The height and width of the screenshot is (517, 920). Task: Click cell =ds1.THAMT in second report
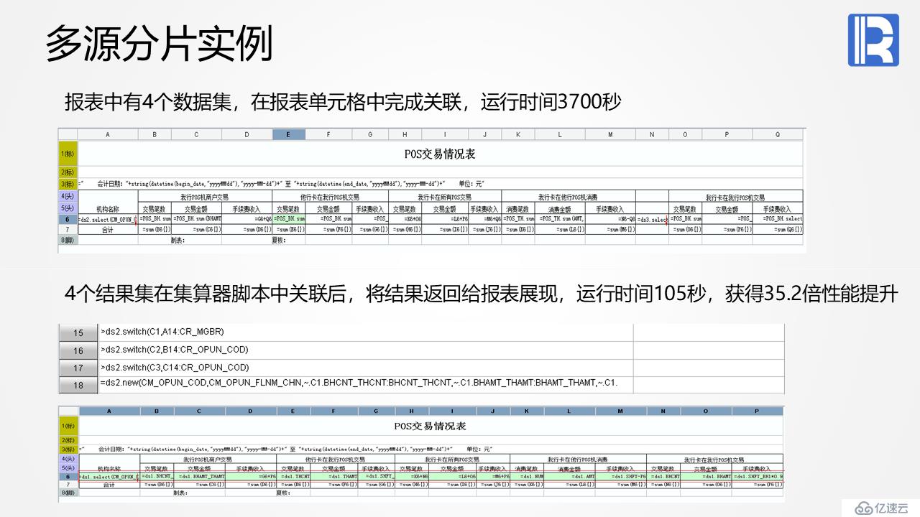tap(334, 477)
